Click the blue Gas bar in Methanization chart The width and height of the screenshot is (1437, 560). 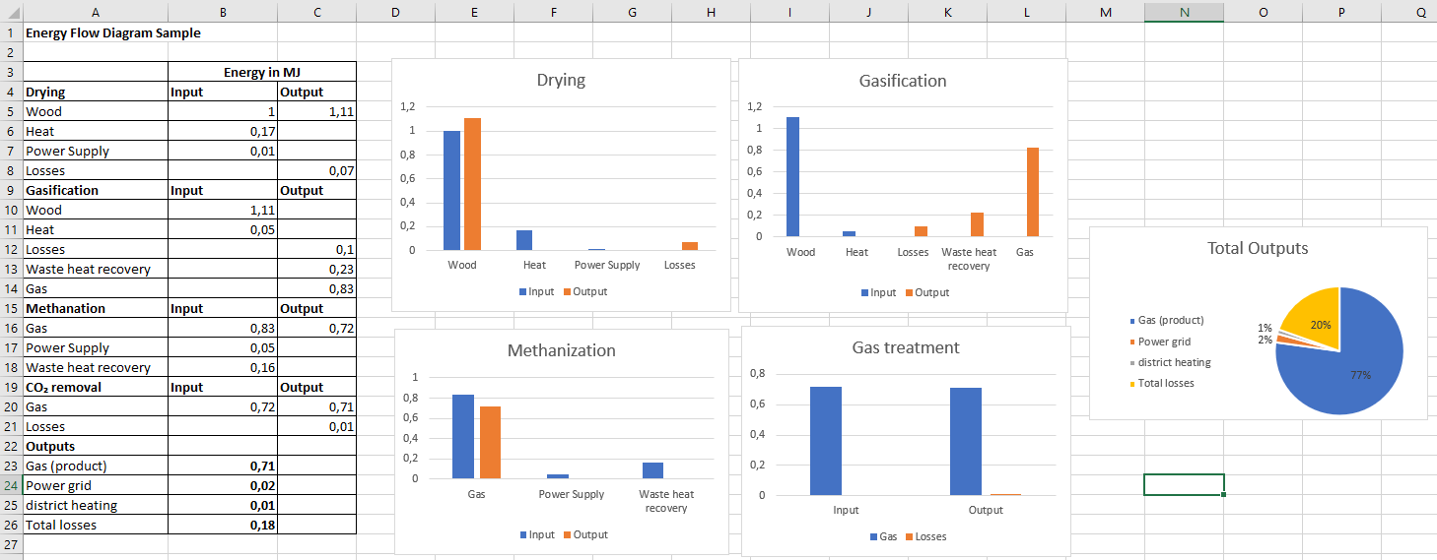pyautogui.click(x=462, y=437)
